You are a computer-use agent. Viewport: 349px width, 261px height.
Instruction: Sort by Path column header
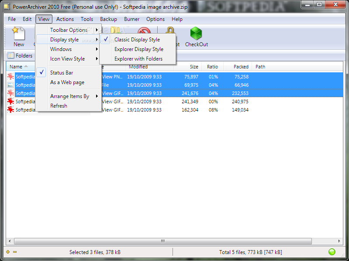pyautogui.click(x=260, y=67)
